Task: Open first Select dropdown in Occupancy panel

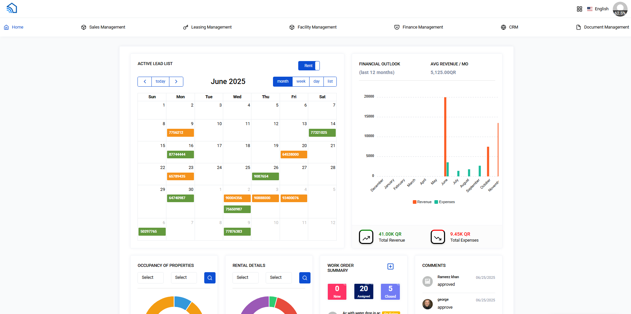Action: 150,278
